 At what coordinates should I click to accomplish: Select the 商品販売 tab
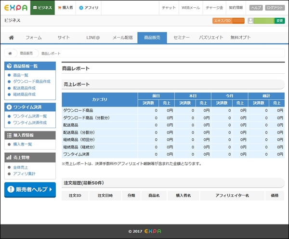point(152,38)
